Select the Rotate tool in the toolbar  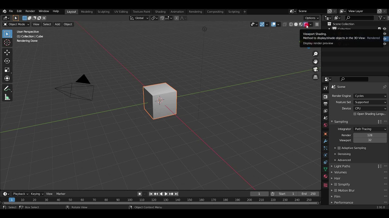pyautogui.click(x=7, y=61)
